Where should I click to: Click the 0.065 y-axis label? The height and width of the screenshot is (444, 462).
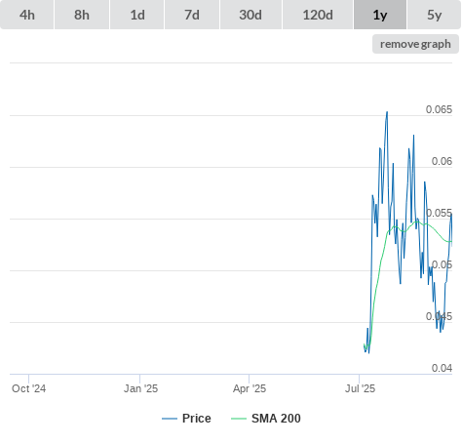(x=439, y=109)
